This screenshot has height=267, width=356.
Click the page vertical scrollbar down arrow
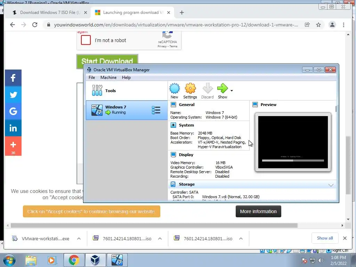[348, 219]
